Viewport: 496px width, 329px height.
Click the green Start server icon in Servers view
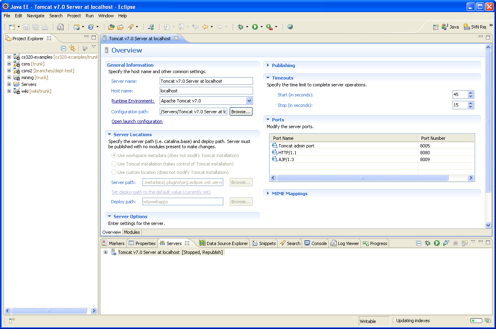437,243
